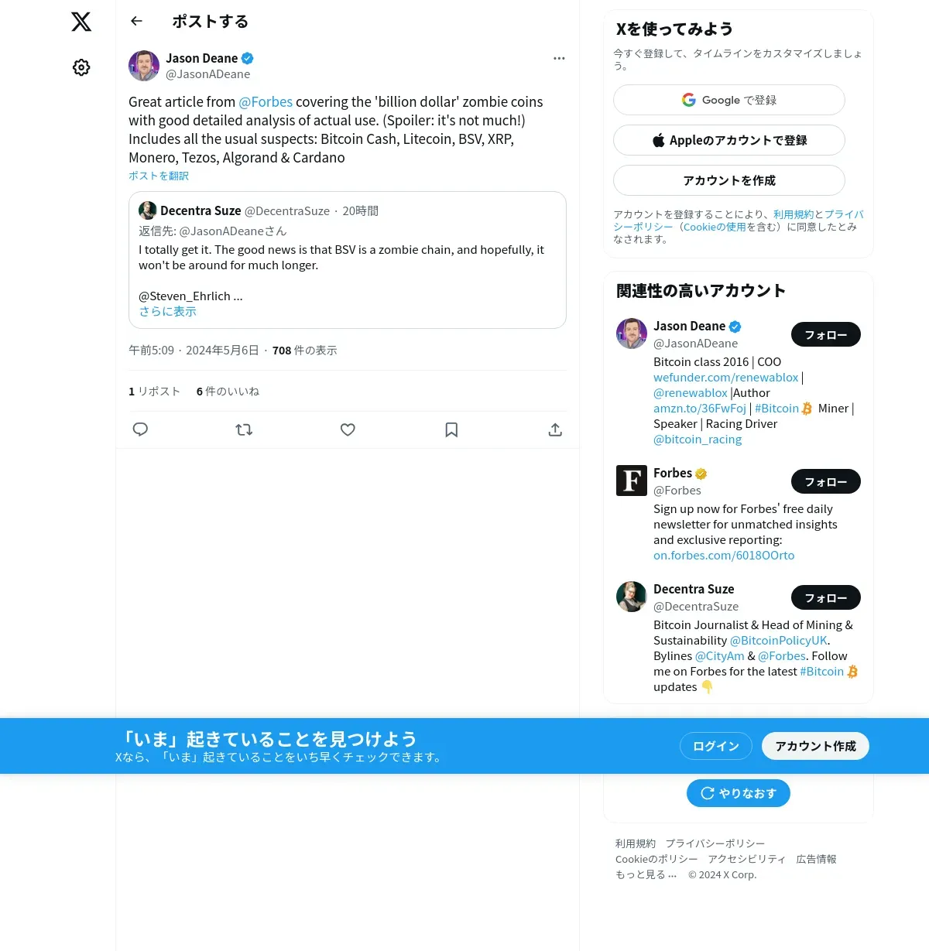The image size is (929, 951).
Task: Choose Appleのアカウントで登録 button
Action: tap(729, 140)
